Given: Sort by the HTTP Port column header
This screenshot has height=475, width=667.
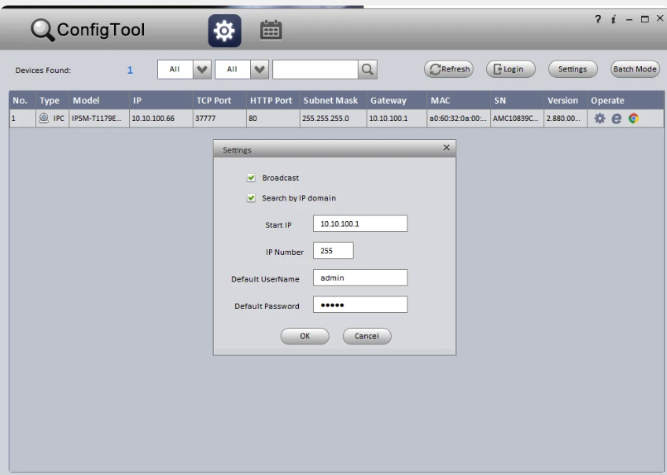Looking at the screenshot, I should (x=273, y=101).
